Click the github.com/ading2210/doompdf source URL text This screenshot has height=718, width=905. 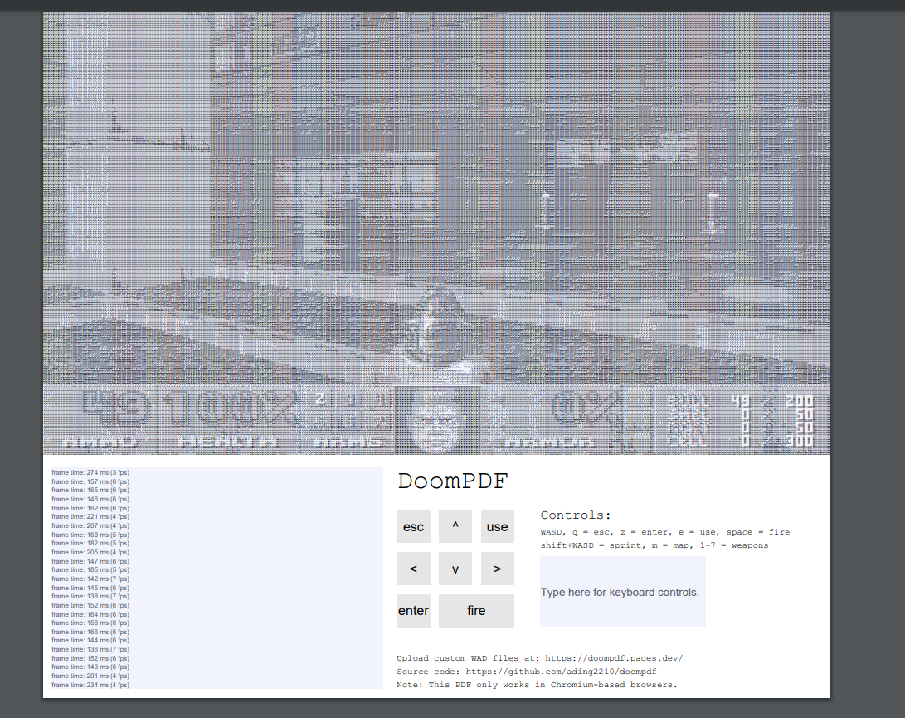click(x=561, y=672)
